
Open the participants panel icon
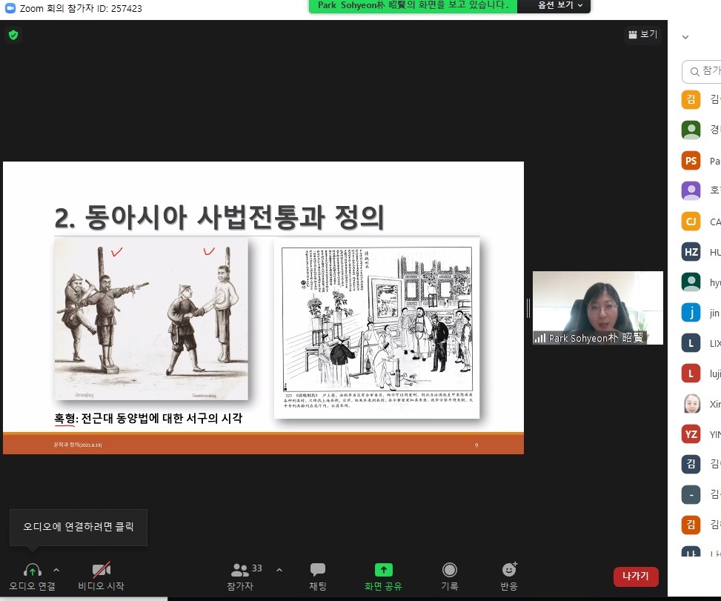[x=240, y=570]
